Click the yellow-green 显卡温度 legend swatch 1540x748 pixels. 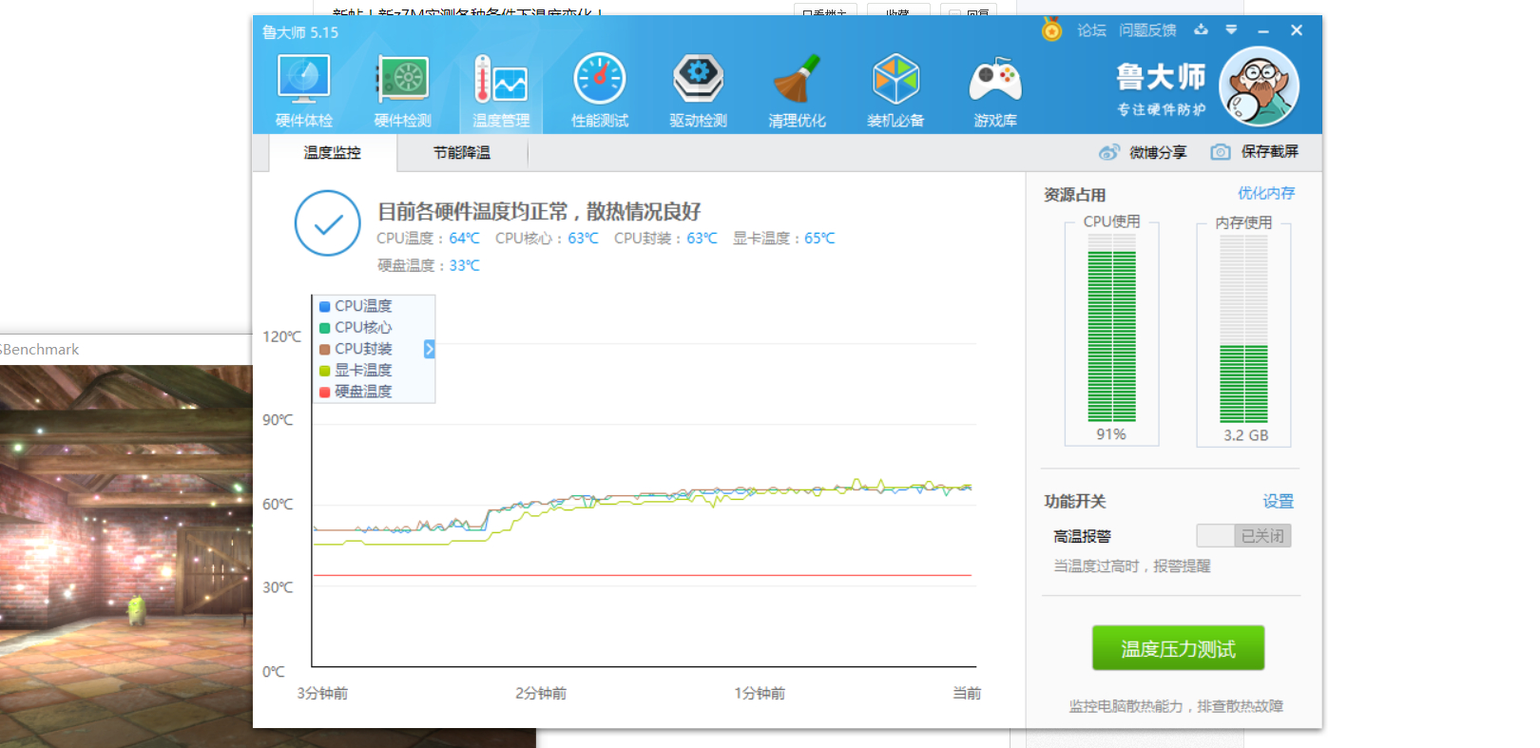[x=325, y=371]
